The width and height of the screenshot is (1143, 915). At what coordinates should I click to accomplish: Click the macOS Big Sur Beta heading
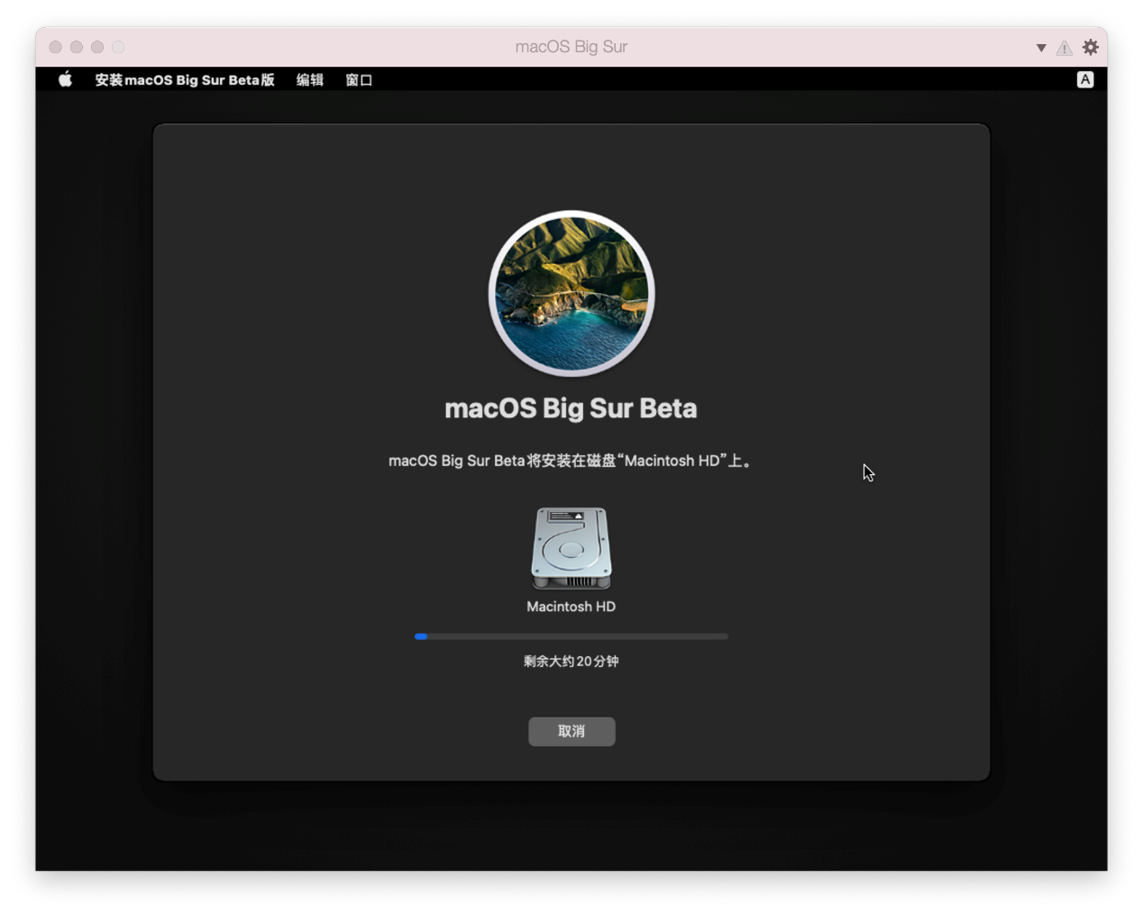click(571, 408)
